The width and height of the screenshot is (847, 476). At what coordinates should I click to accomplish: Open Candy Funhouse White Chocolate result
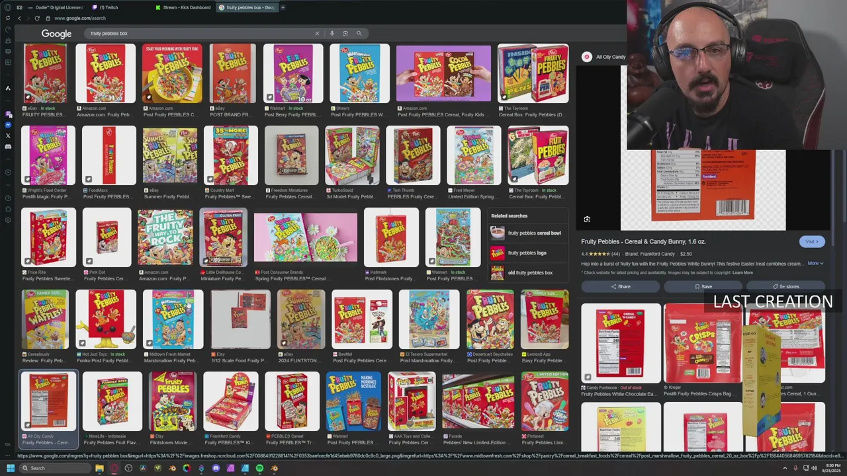point(621,343)
